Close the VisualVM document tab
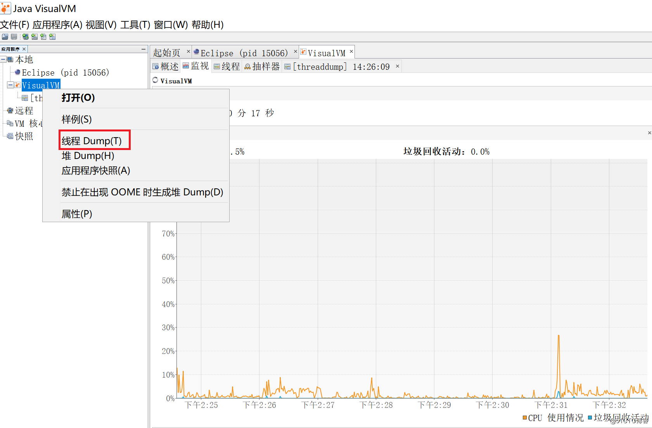This screenshot has width=652, height=428. click(351, 52)
